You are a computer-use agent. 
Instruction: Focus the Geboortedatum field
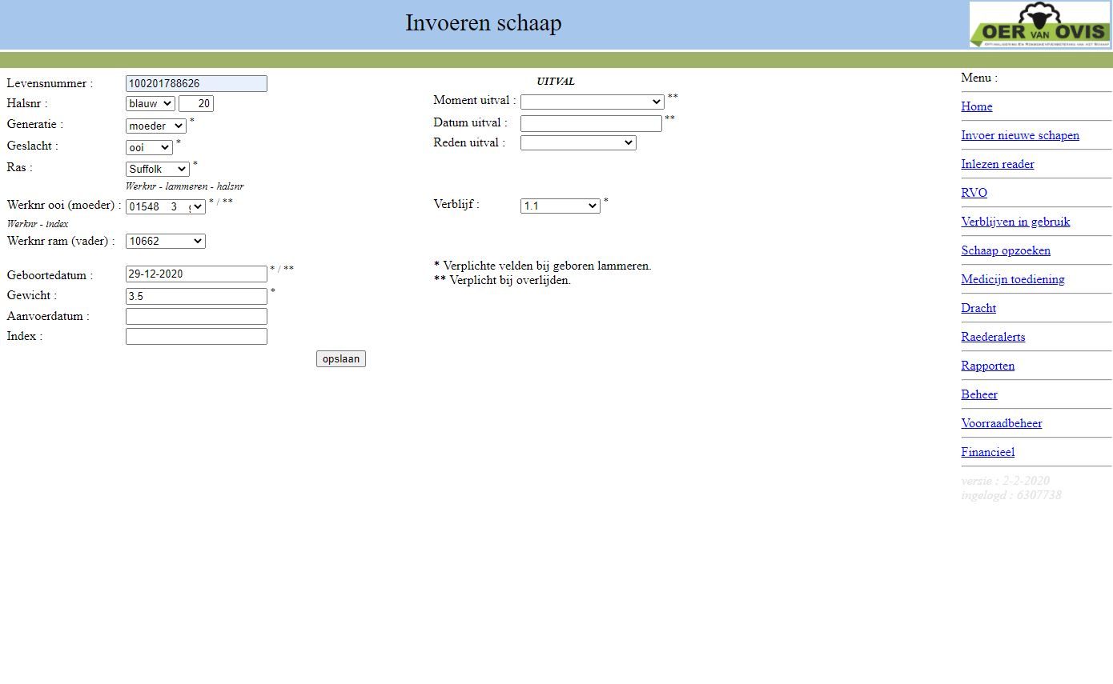(x=196, y=274)
